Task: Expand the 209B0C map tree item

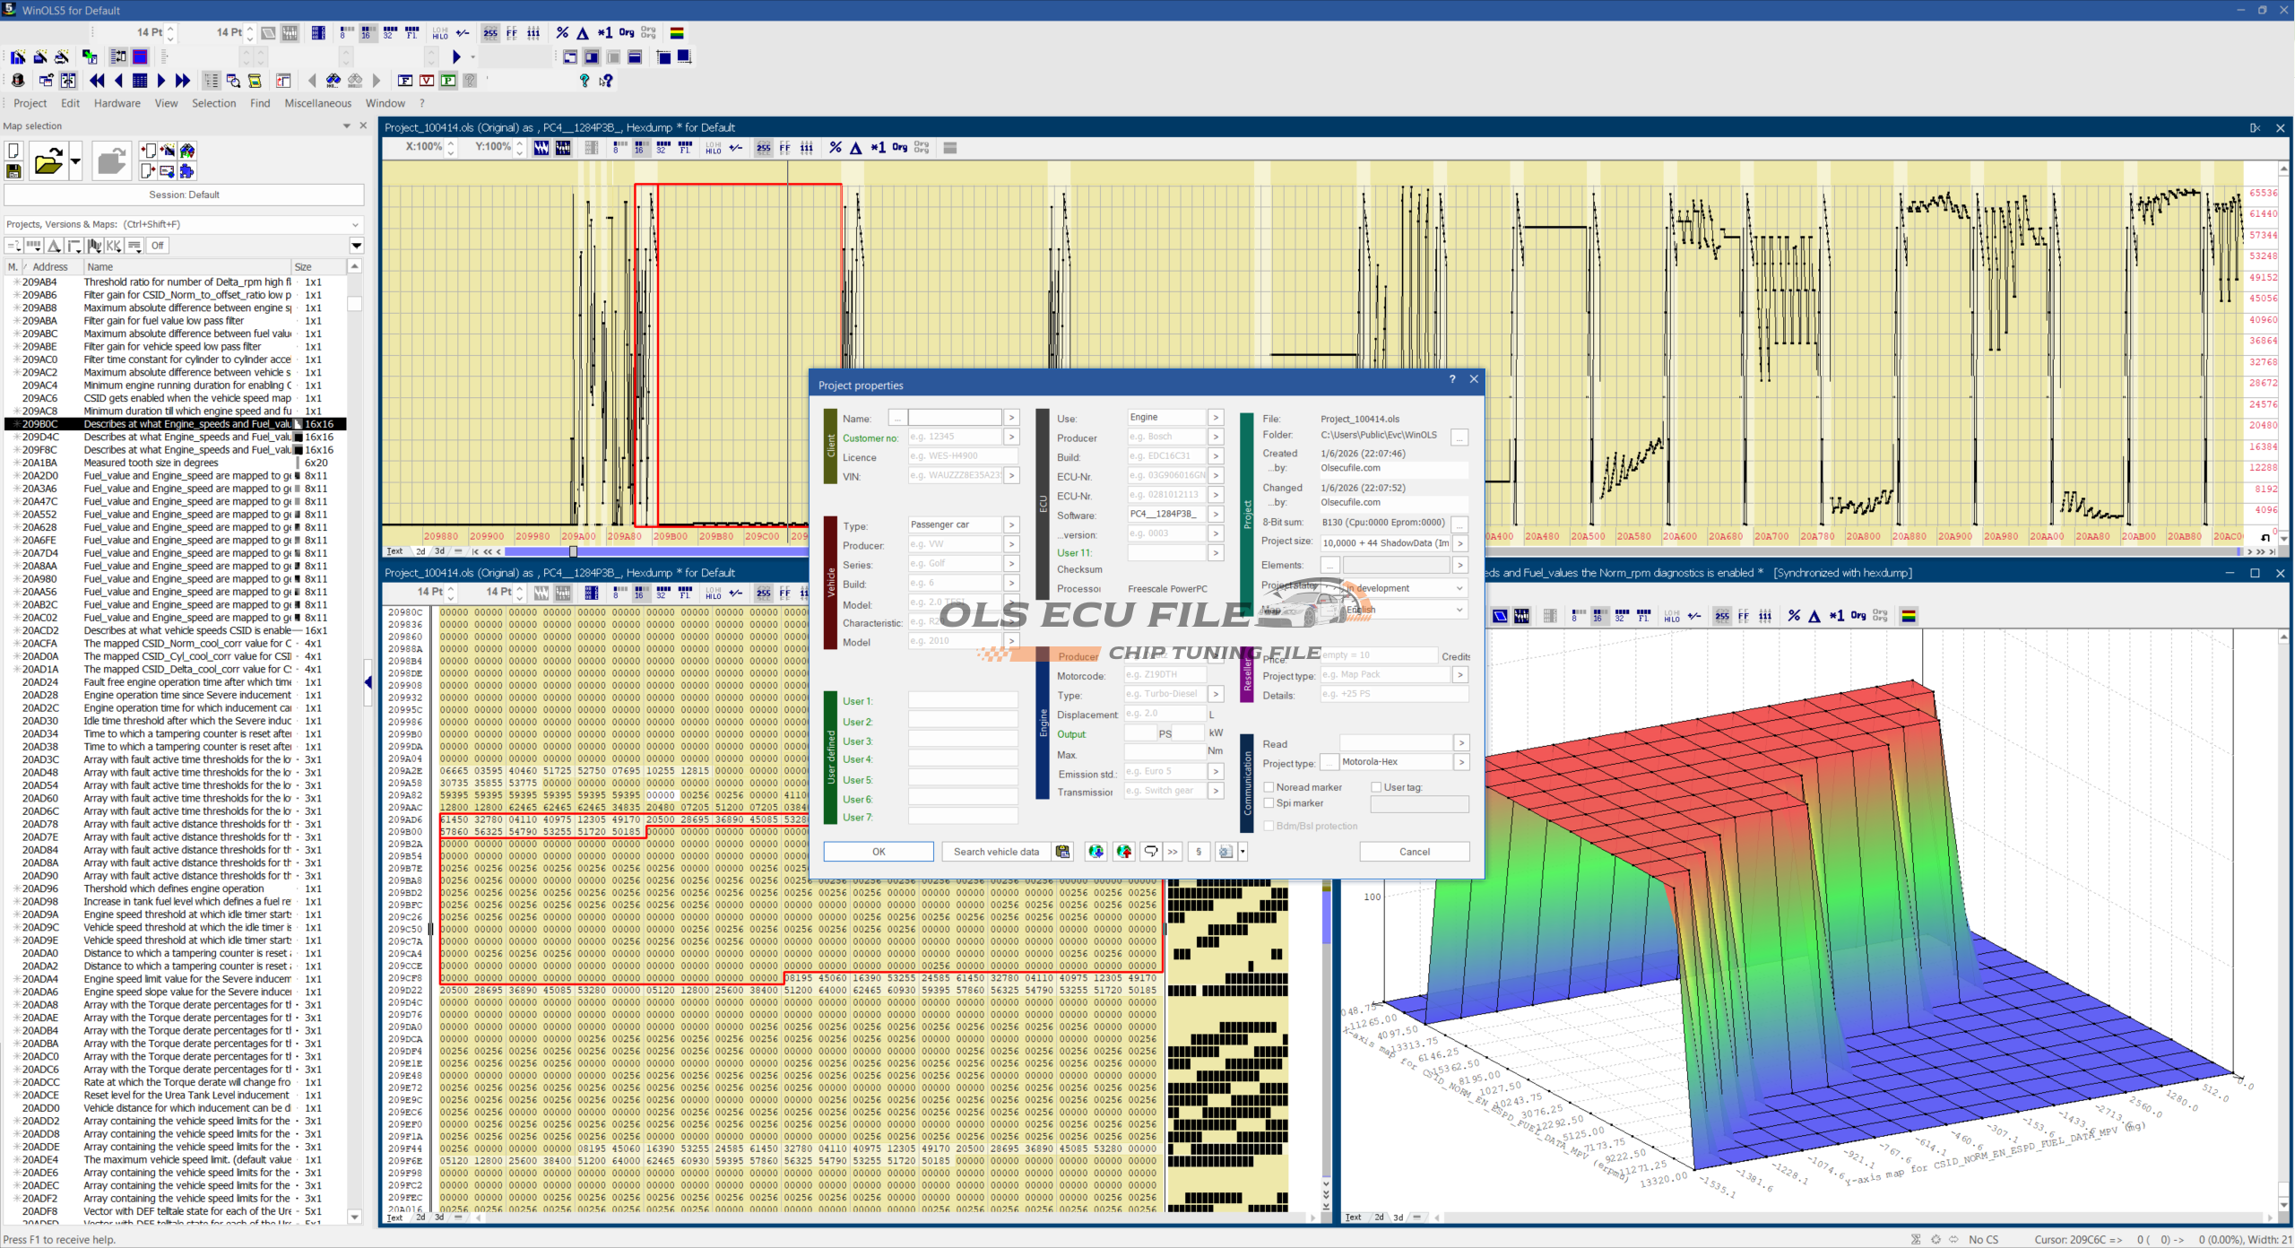Action: pyautogui.click(x=16, y=424)
